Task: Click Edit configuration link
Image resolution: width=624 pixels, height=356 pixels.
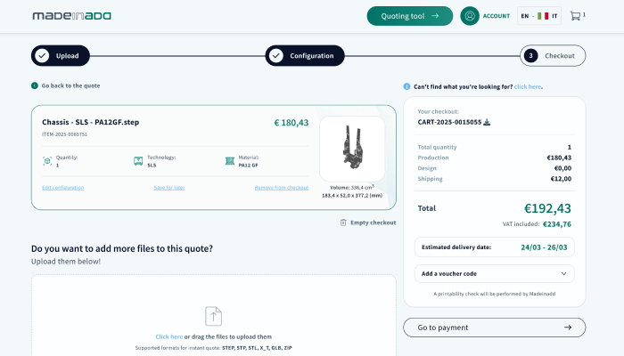Action: click(x=63, y=188)
